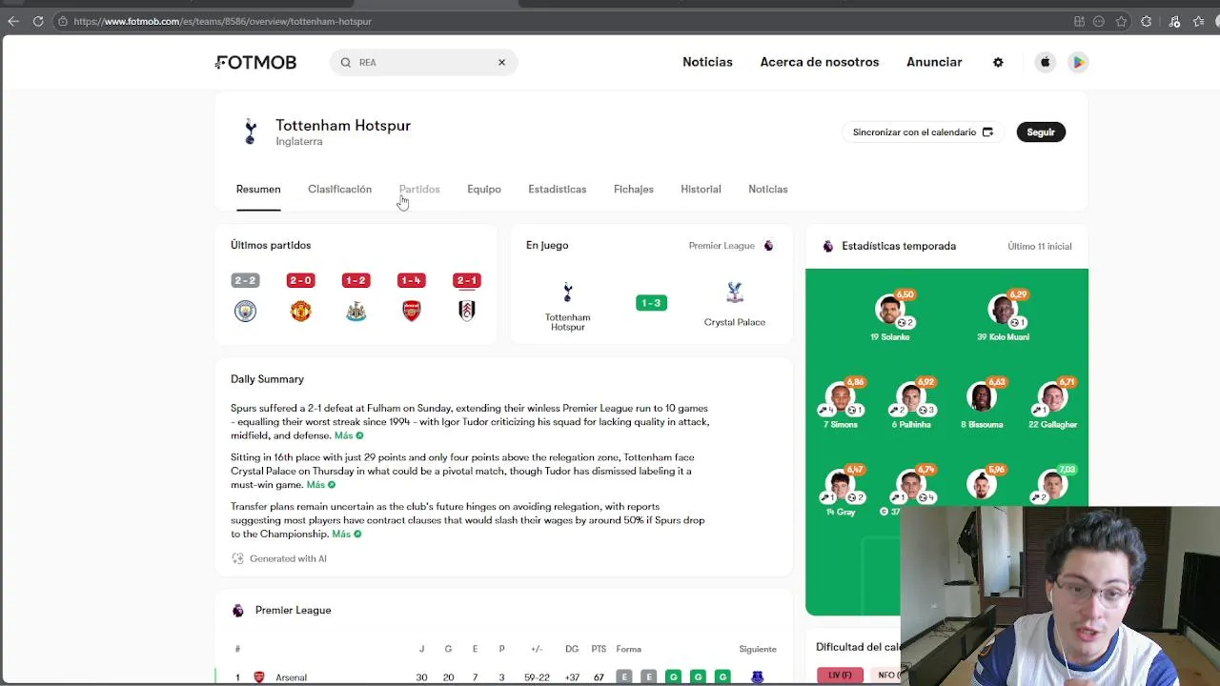Go back with browser back arrow

tap(13, 21)
